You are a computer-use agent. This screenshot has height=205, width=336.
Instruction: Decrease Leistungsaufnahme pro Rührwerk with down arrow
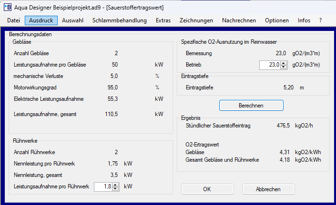click(x=115, y=189)
